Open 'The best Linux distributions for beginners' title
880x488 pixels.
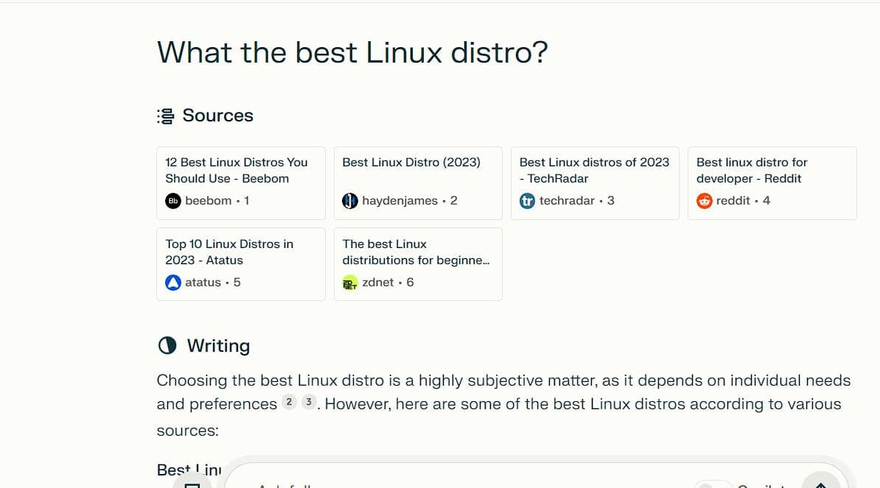(416, 252)
